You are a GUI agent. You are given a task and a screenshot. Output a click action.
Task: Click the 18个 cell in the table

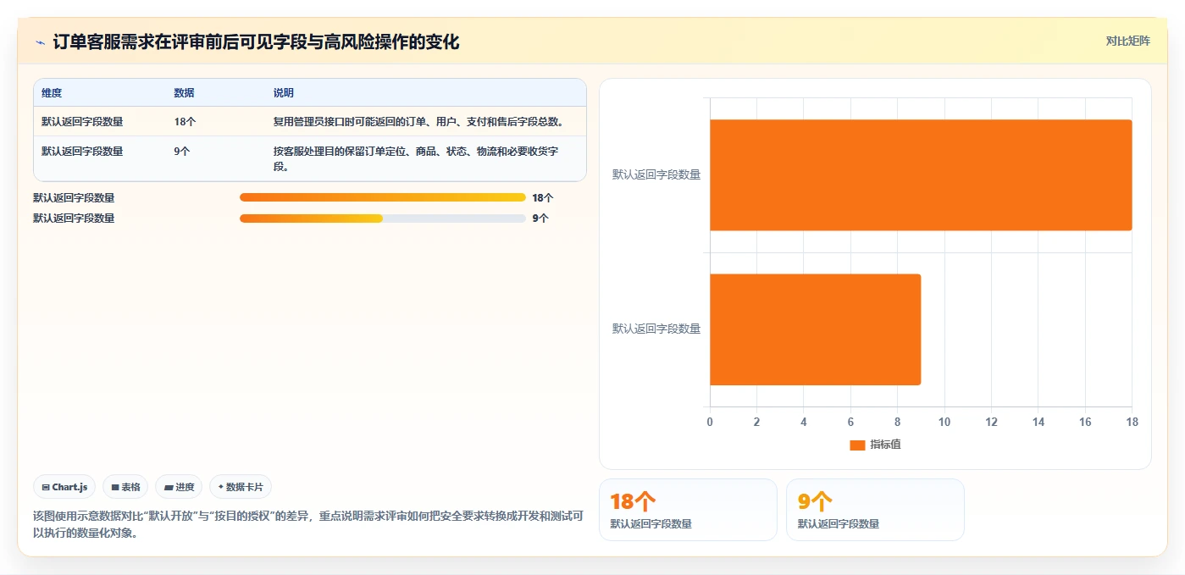pyautogui.click(x=185, y=122)
